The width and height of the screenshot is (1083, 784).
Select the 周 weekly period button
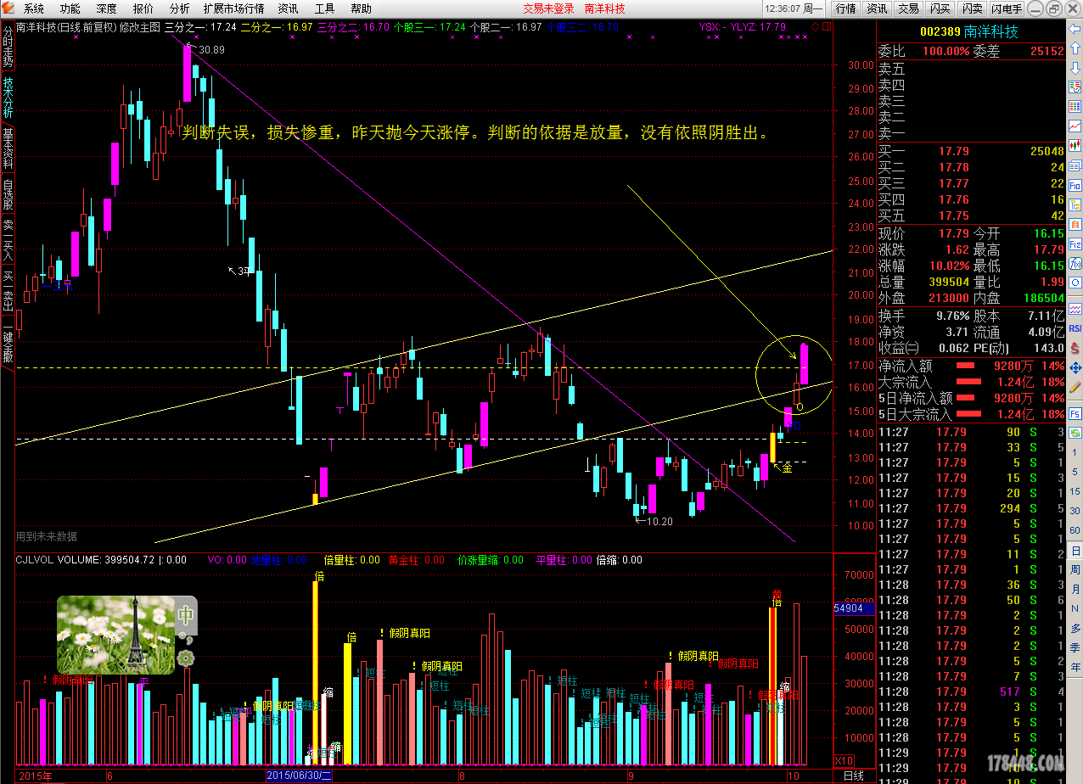coord(1075,570)
